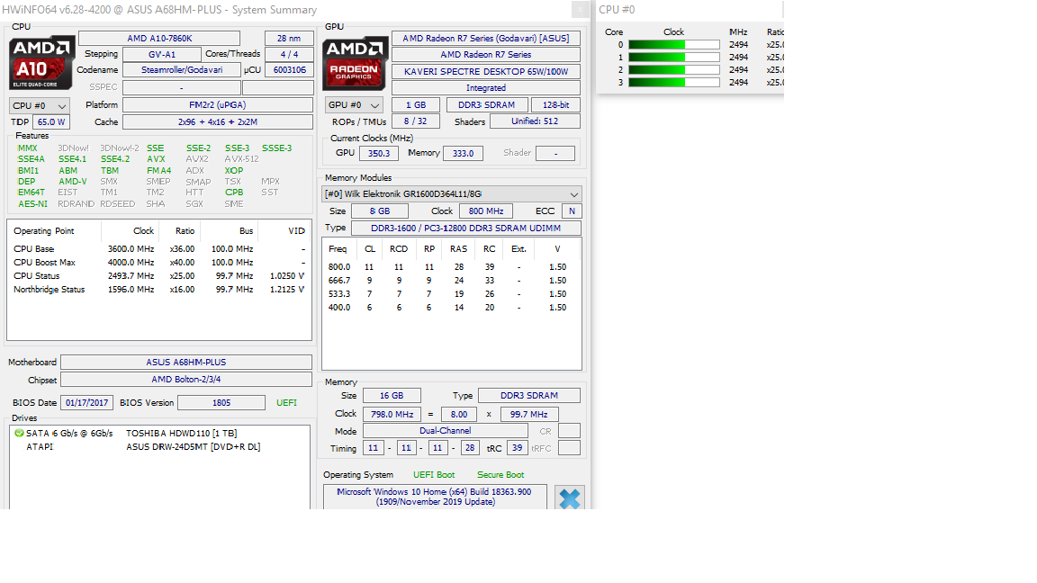This screenshot has width=1037, height=583.
Task: Click the BIOS Date 01/17/2017 field
Action: (87, 402)
